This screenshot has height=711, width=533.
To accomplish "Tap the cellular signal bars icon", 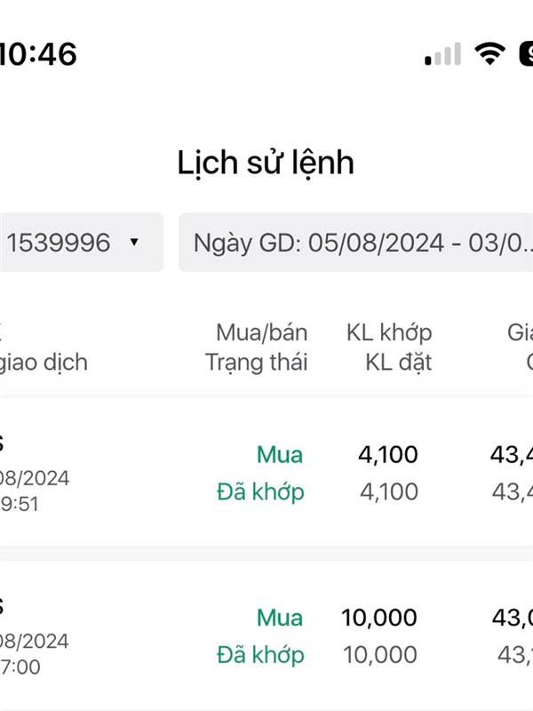I will pos(442,54).
